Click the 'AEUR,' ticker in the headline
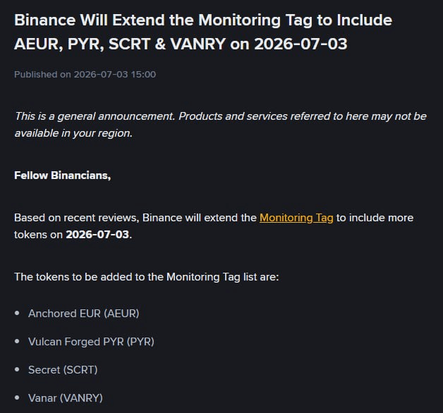 39,44
